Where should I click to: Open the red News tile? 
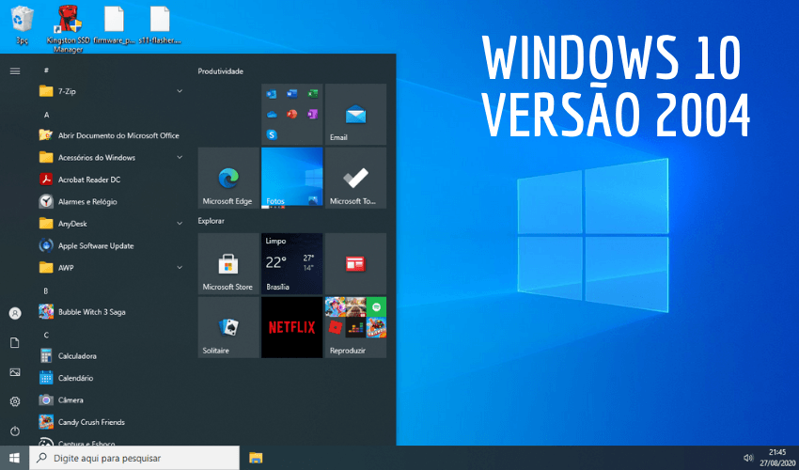click(355, 263)
